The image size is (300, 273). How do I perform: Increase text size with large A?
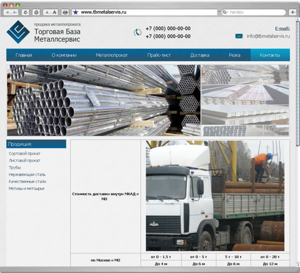55,12
